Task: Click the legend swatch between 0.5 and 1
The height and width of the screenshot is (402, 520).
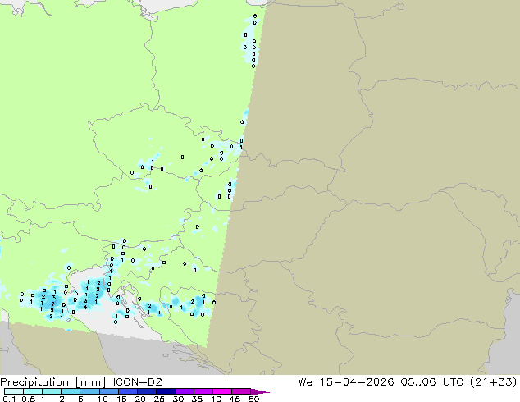Action: pos(33,391)
